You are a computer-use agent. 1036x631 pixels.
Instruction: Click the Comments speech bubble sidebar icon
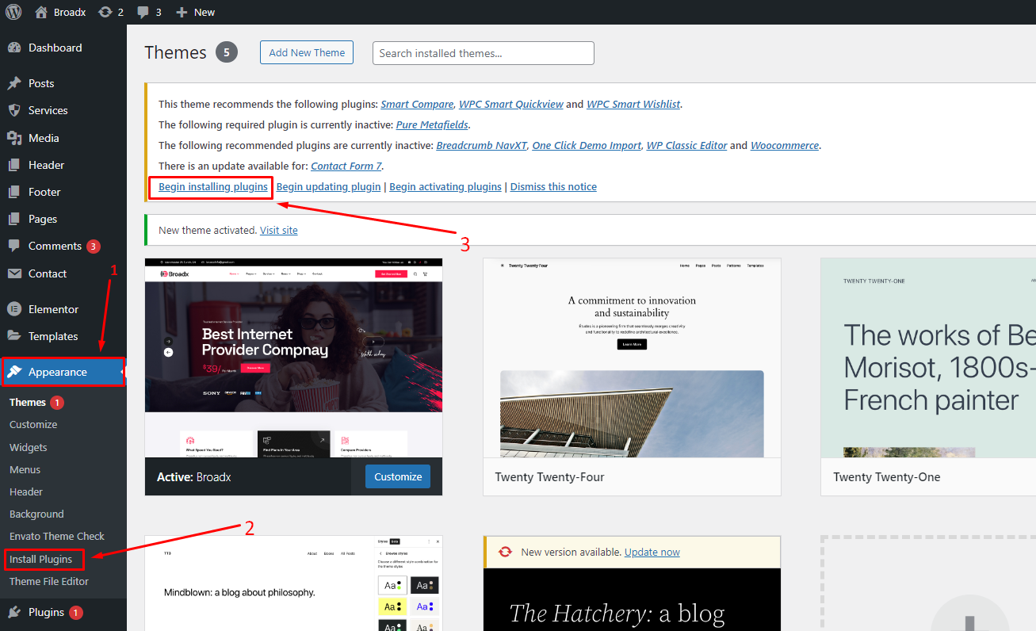(x=14, y=246)
